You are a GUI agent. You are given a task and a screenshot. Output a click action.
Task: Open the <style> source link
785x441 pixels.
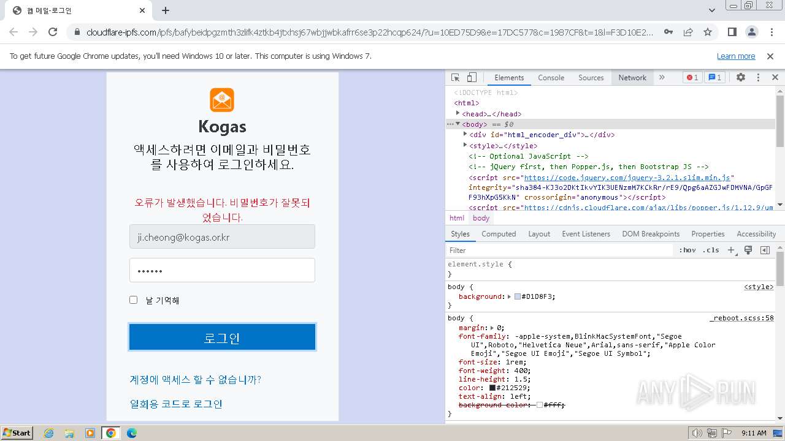pos(759,287)
